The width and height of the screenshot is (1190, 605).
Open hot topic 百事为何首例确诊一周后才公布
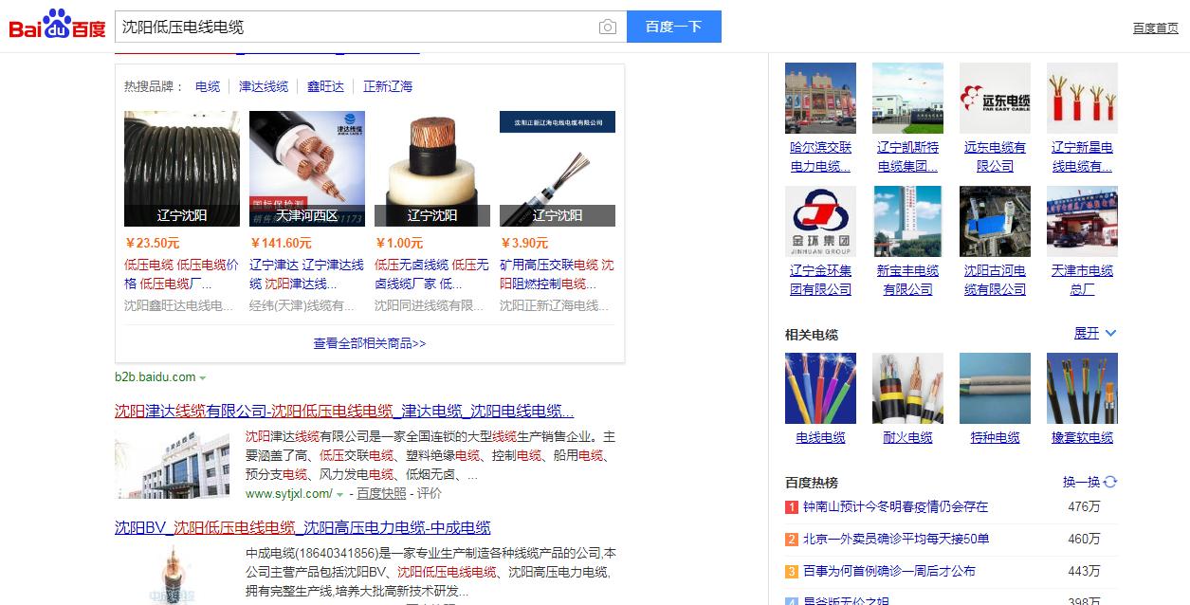coord(889,572)
